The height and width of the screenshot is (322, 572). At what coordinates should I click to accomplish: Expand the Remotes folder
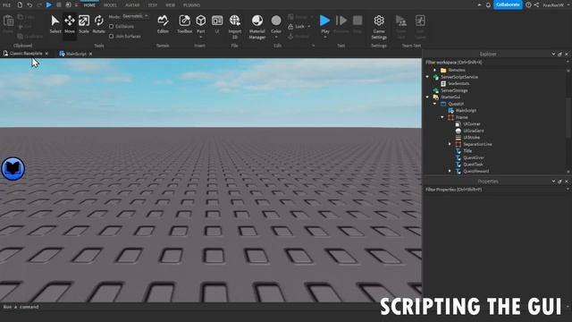tap(435, 70)
